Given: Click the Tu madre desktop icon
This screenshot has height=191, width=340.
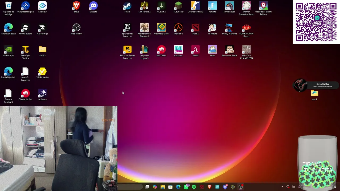Looking at the screenshot, I should (x=212, y=29).
